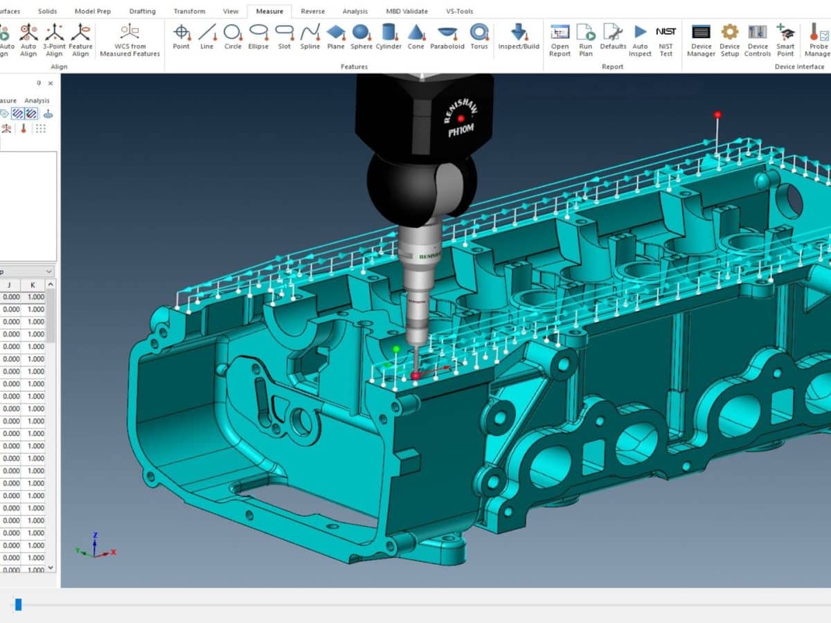Switch to the Reverse ribbon tab

pyautogui.click(x=312, y=11)
